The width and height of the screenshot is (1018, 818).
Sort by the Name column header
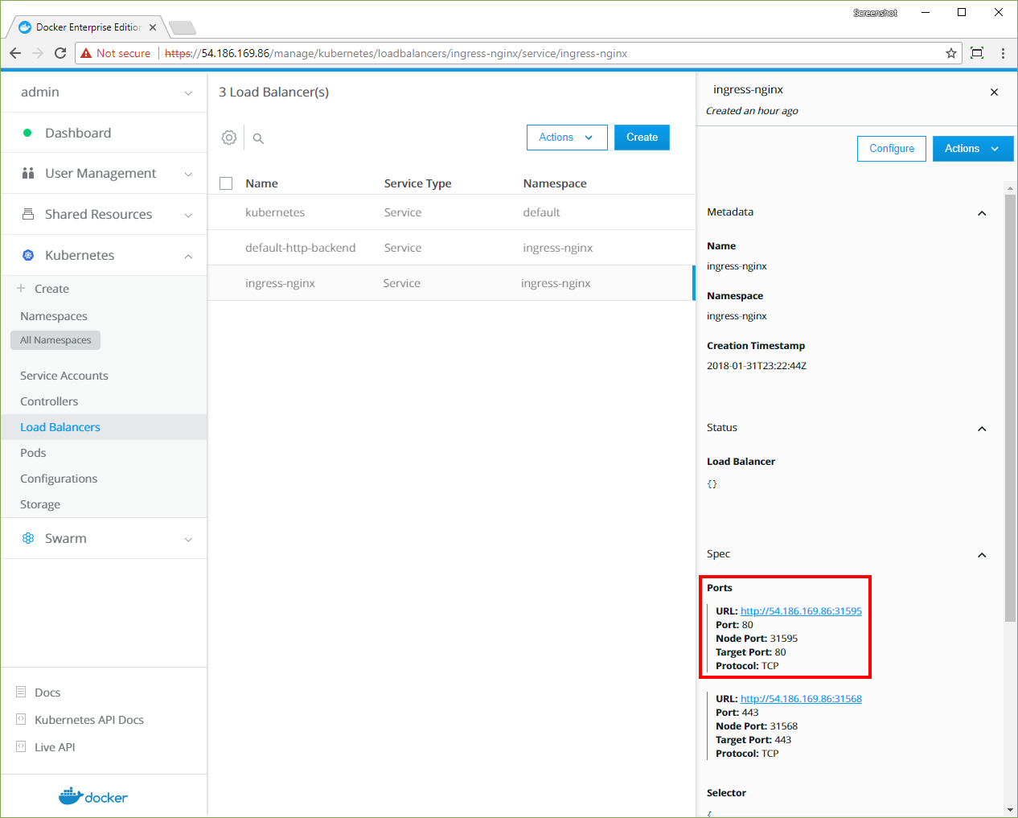point(261,183)
